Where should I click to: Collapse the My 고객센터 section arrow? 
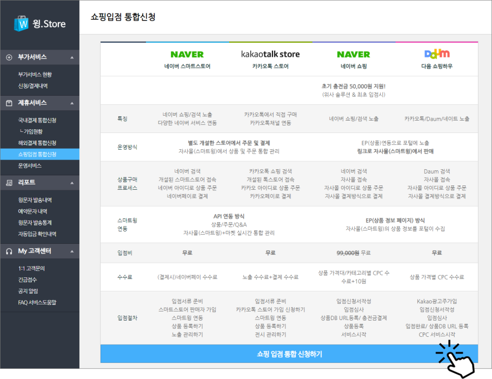click(x=72, y=251)
